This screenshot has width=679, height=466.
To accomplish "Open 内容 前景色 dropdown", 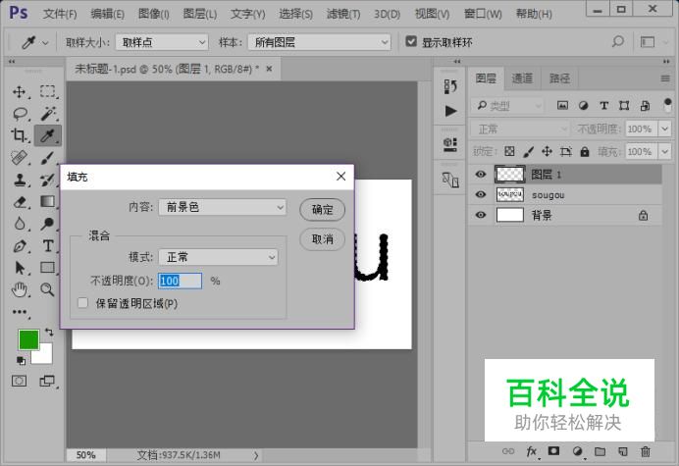I will 222,207.
